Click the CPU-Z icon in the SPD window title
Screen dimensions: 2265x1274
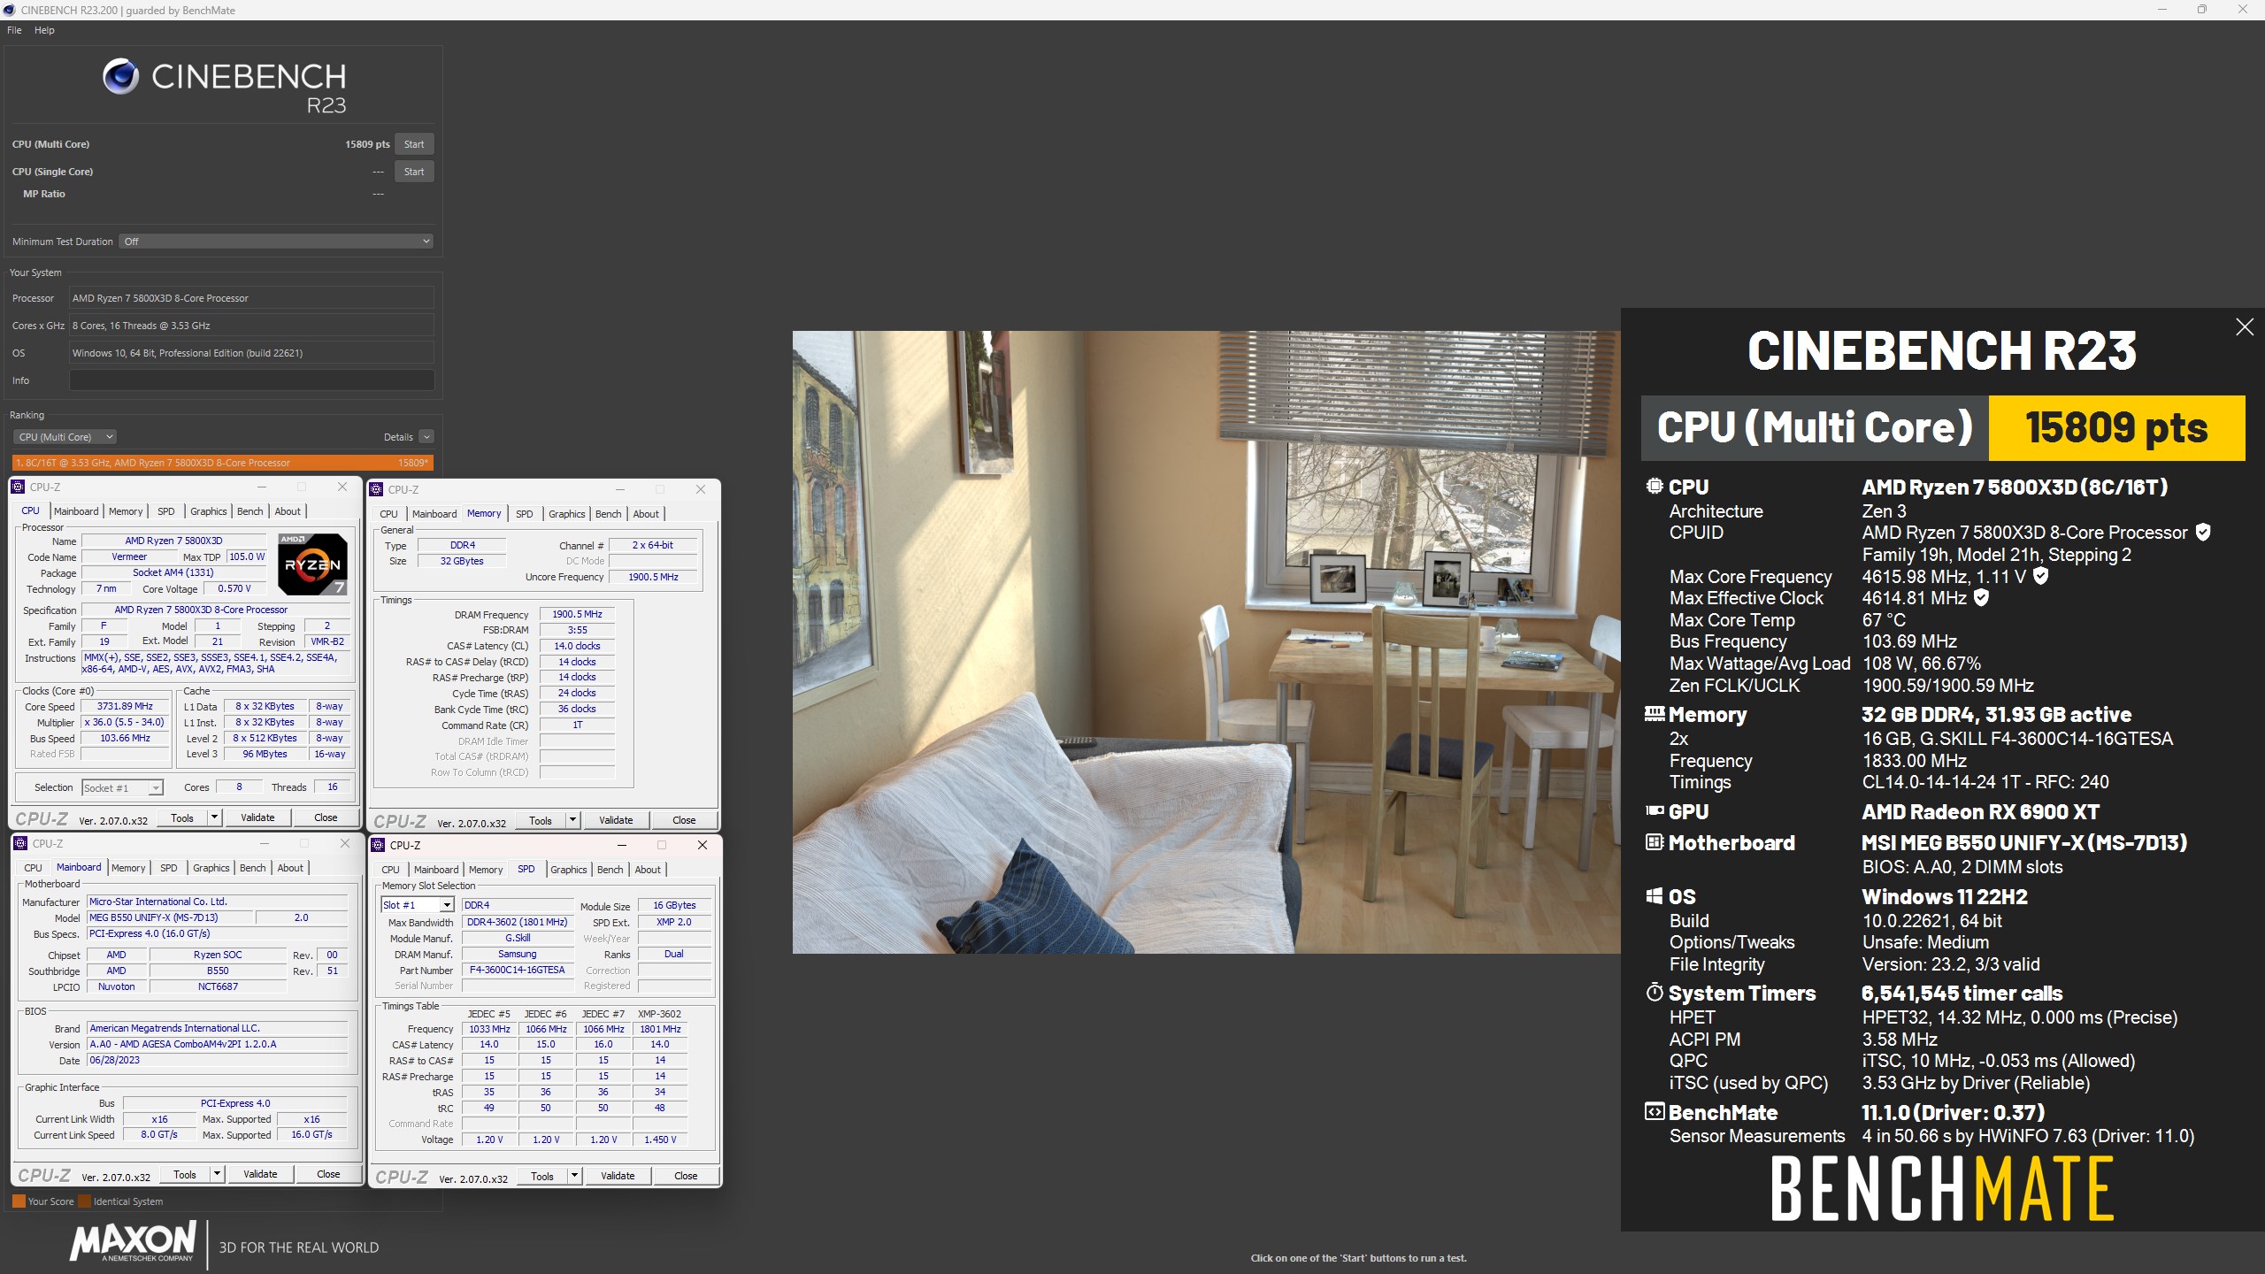[x=379, y=845]
